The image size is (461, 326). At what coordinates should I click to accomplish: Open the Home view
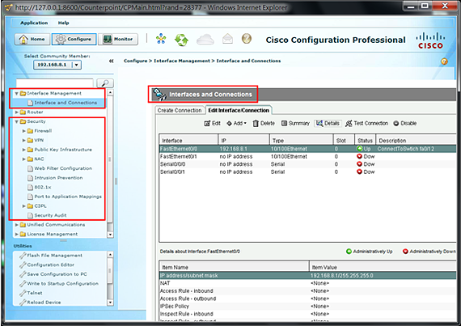(32, 39)
